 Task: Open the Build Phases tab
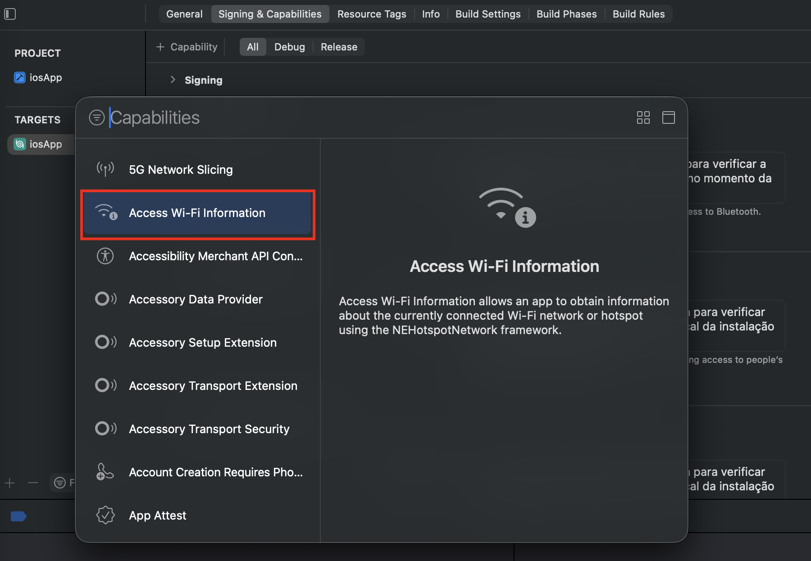pos(566,14)
